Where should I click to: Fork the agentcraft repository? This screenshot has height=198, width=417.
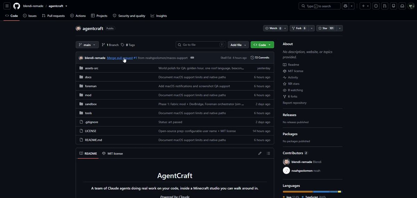299,28
